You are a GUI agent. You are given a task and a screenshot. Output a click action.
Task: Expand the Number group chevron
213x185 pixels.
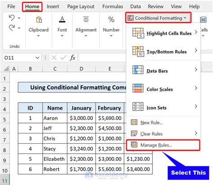(x=111, y=35)
